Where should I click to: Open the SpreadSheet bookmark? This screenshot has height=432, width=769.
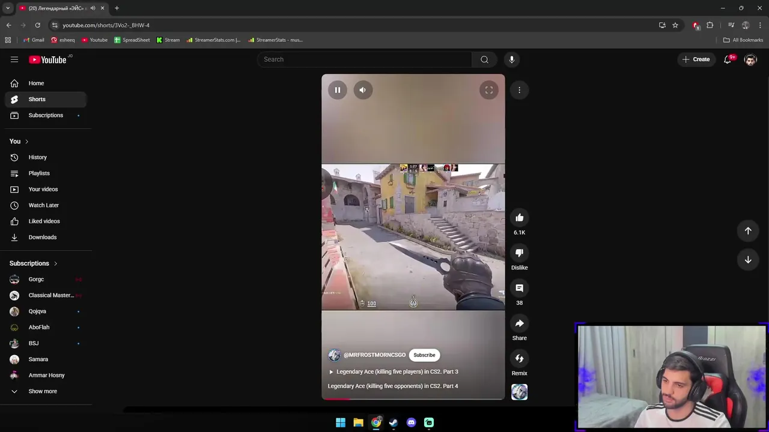click(x=132, y=40)
